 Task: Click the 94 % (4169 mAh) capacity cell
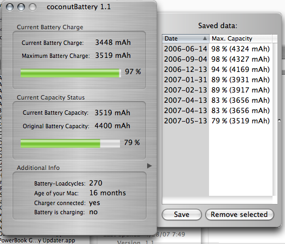click(x=240, y=70)
